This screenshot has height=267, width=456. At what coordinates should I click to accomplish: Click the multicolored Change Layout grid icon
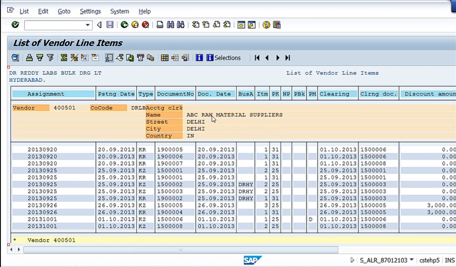click(x=165, y=58)
